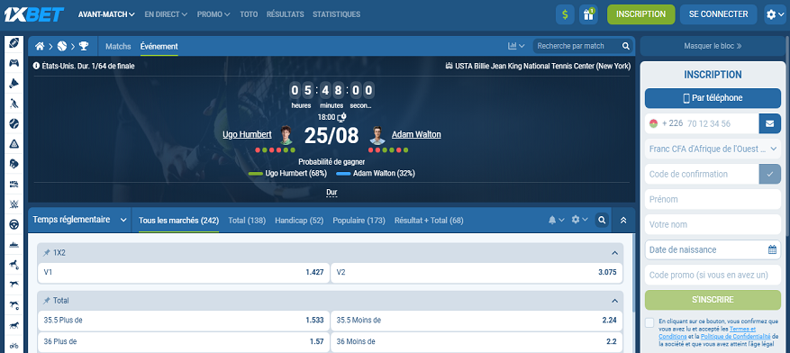The width and height of the screenshot is (790, 353).
Task: Bet on V1 at 1.427
Action: 184,273
